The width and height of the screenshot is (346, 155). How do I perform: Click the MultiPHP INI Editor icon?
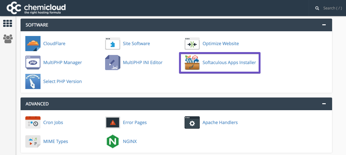(x=113, y=63)
